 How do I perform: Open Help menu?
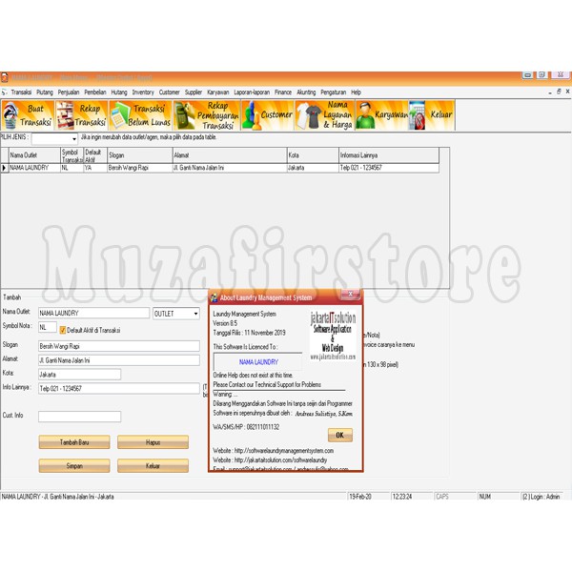[x=356, y=92]
